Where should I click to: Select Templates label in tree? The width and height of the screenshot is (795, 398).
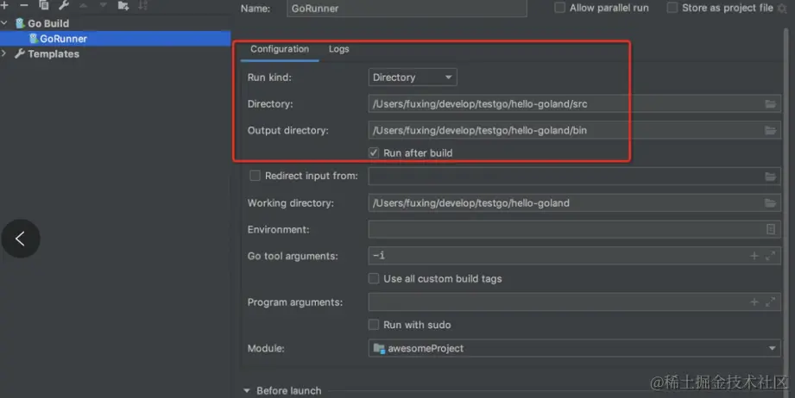click(54, 53)
